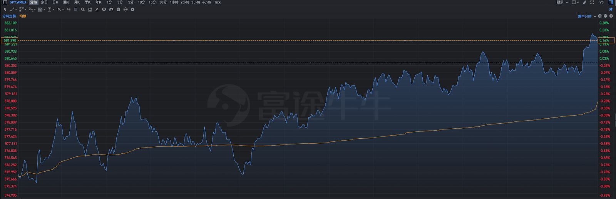
Task: Expand channel tool dropdown arrow
Action: [25, 9]
